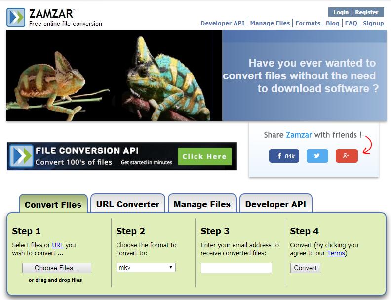Switch to the URL Converter tab
The image size is (391, 300).
[x=128, y=204]
